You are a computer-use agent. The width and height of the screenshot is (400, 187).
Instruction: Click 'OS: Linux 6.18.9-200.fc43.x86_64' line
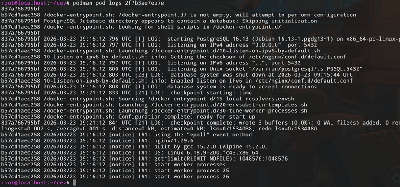(x=206, y=153)
